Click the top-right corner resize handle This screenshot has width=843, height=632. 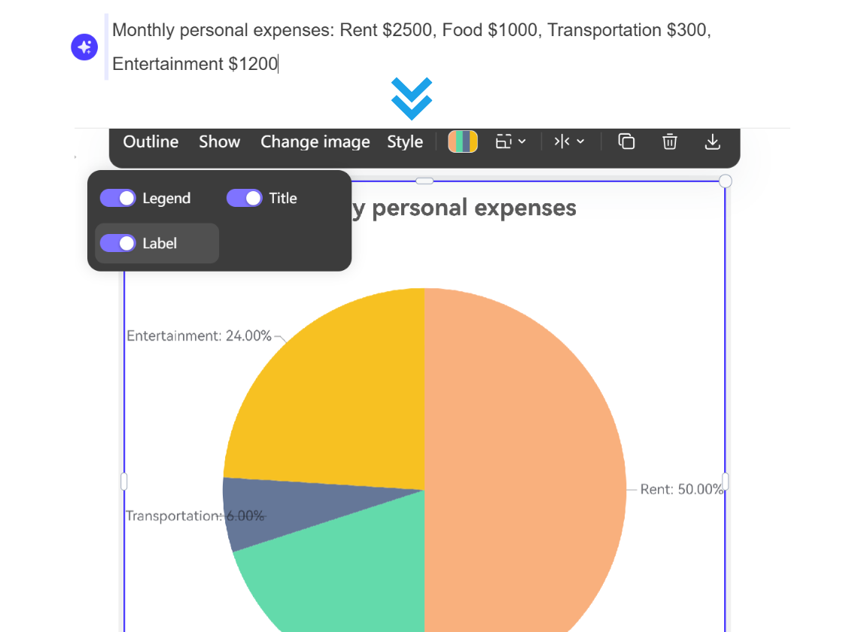pyautogui.click(x=726, y=181)
